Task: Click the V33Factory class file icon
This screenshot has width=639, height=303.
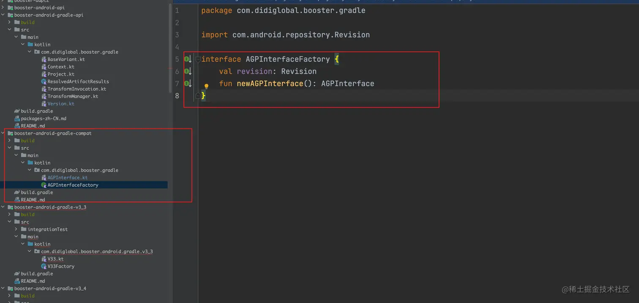Action: (x=44, y=266)
